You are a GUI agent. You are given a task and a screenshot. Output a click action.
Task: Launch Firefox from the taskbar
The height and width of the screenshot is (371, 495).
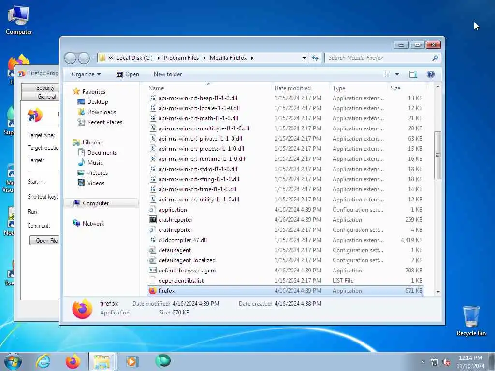pos(73,361)
